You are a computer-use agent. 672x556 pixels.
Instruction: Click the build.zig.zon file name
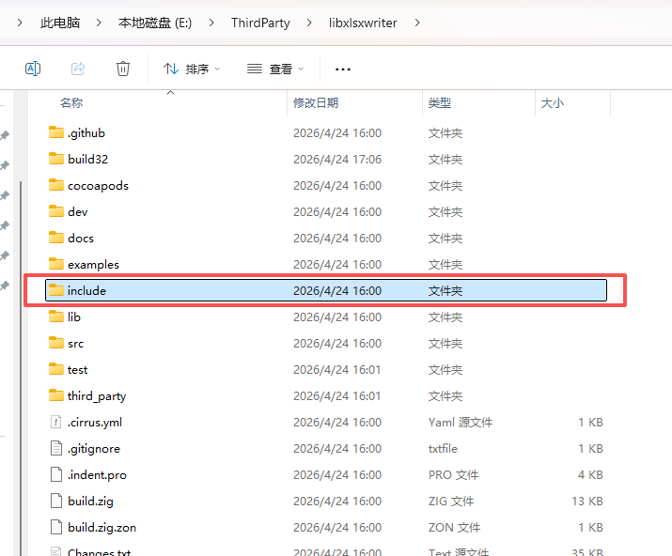(102, 527)
